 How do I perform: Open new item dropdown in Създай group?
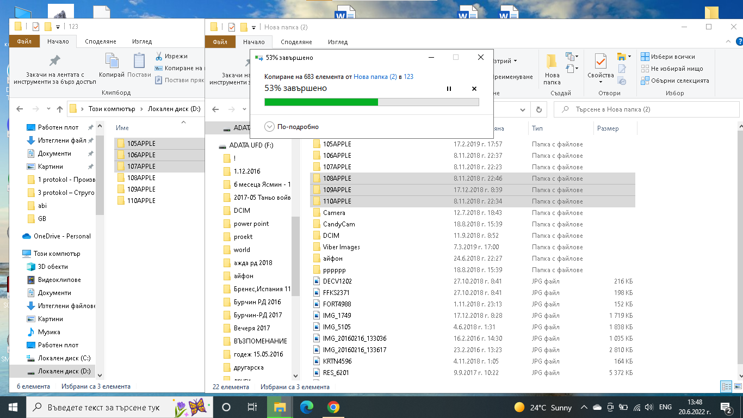[572, 57]
